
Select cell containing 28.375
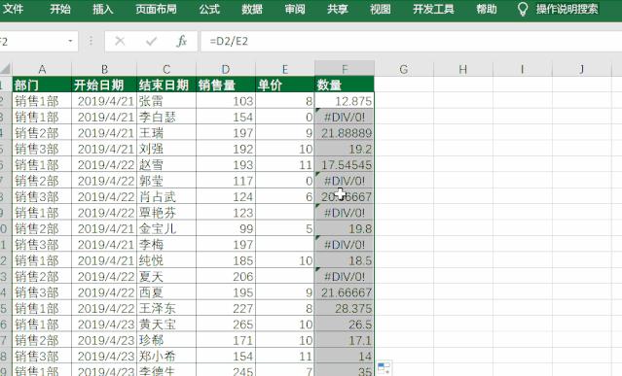coord(345,308)
